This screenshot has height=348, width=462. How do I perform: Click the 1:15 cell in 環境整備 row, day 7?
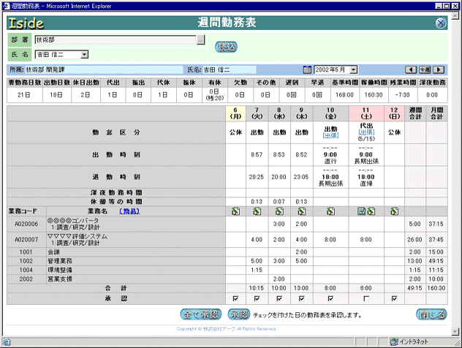(x=257, y=270)
